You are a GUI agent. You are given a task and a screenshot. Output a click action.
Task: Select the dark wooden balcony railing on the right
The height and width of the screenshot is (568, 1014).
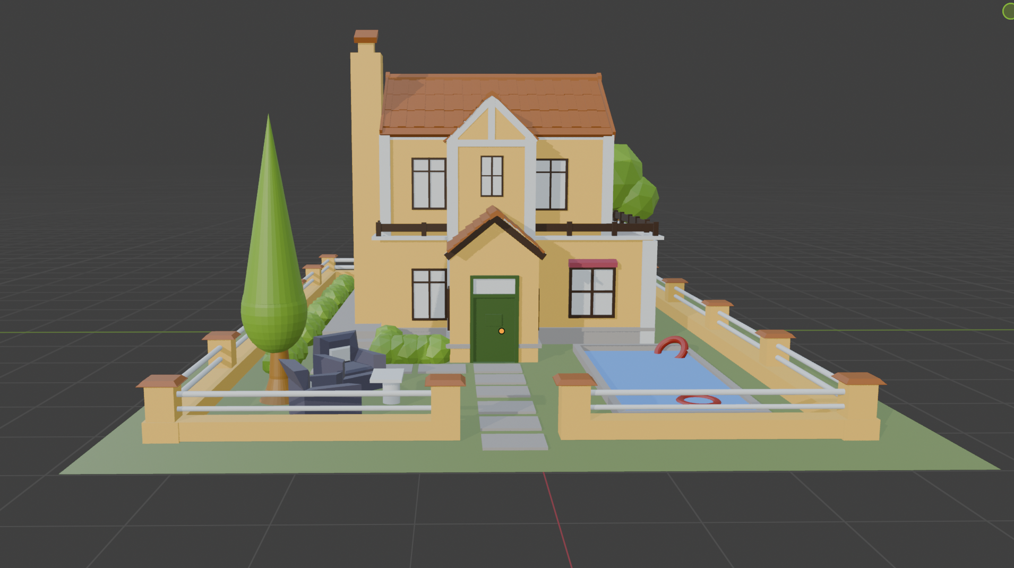[597, 228]
